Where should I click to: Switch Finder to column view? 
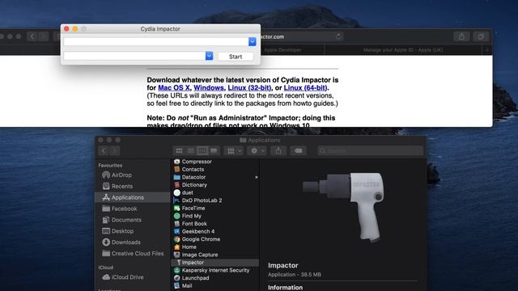202,151
